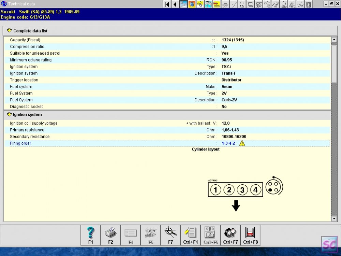
Task: Click the 98/95 RON value
Action: tap(227, 60)
